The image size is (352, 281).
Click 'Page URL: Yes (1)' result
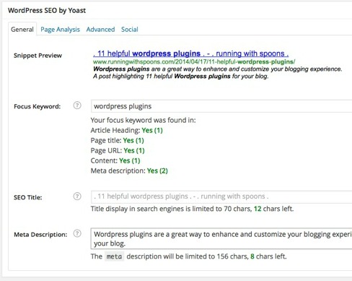pyautogui.click(x=118, y=150)
